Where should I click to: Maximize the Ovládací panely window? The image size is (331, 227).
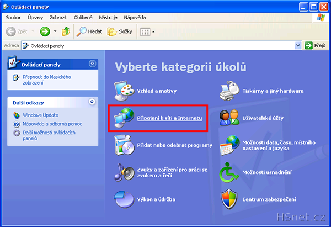pyautogui.click(x=313, y=7)
